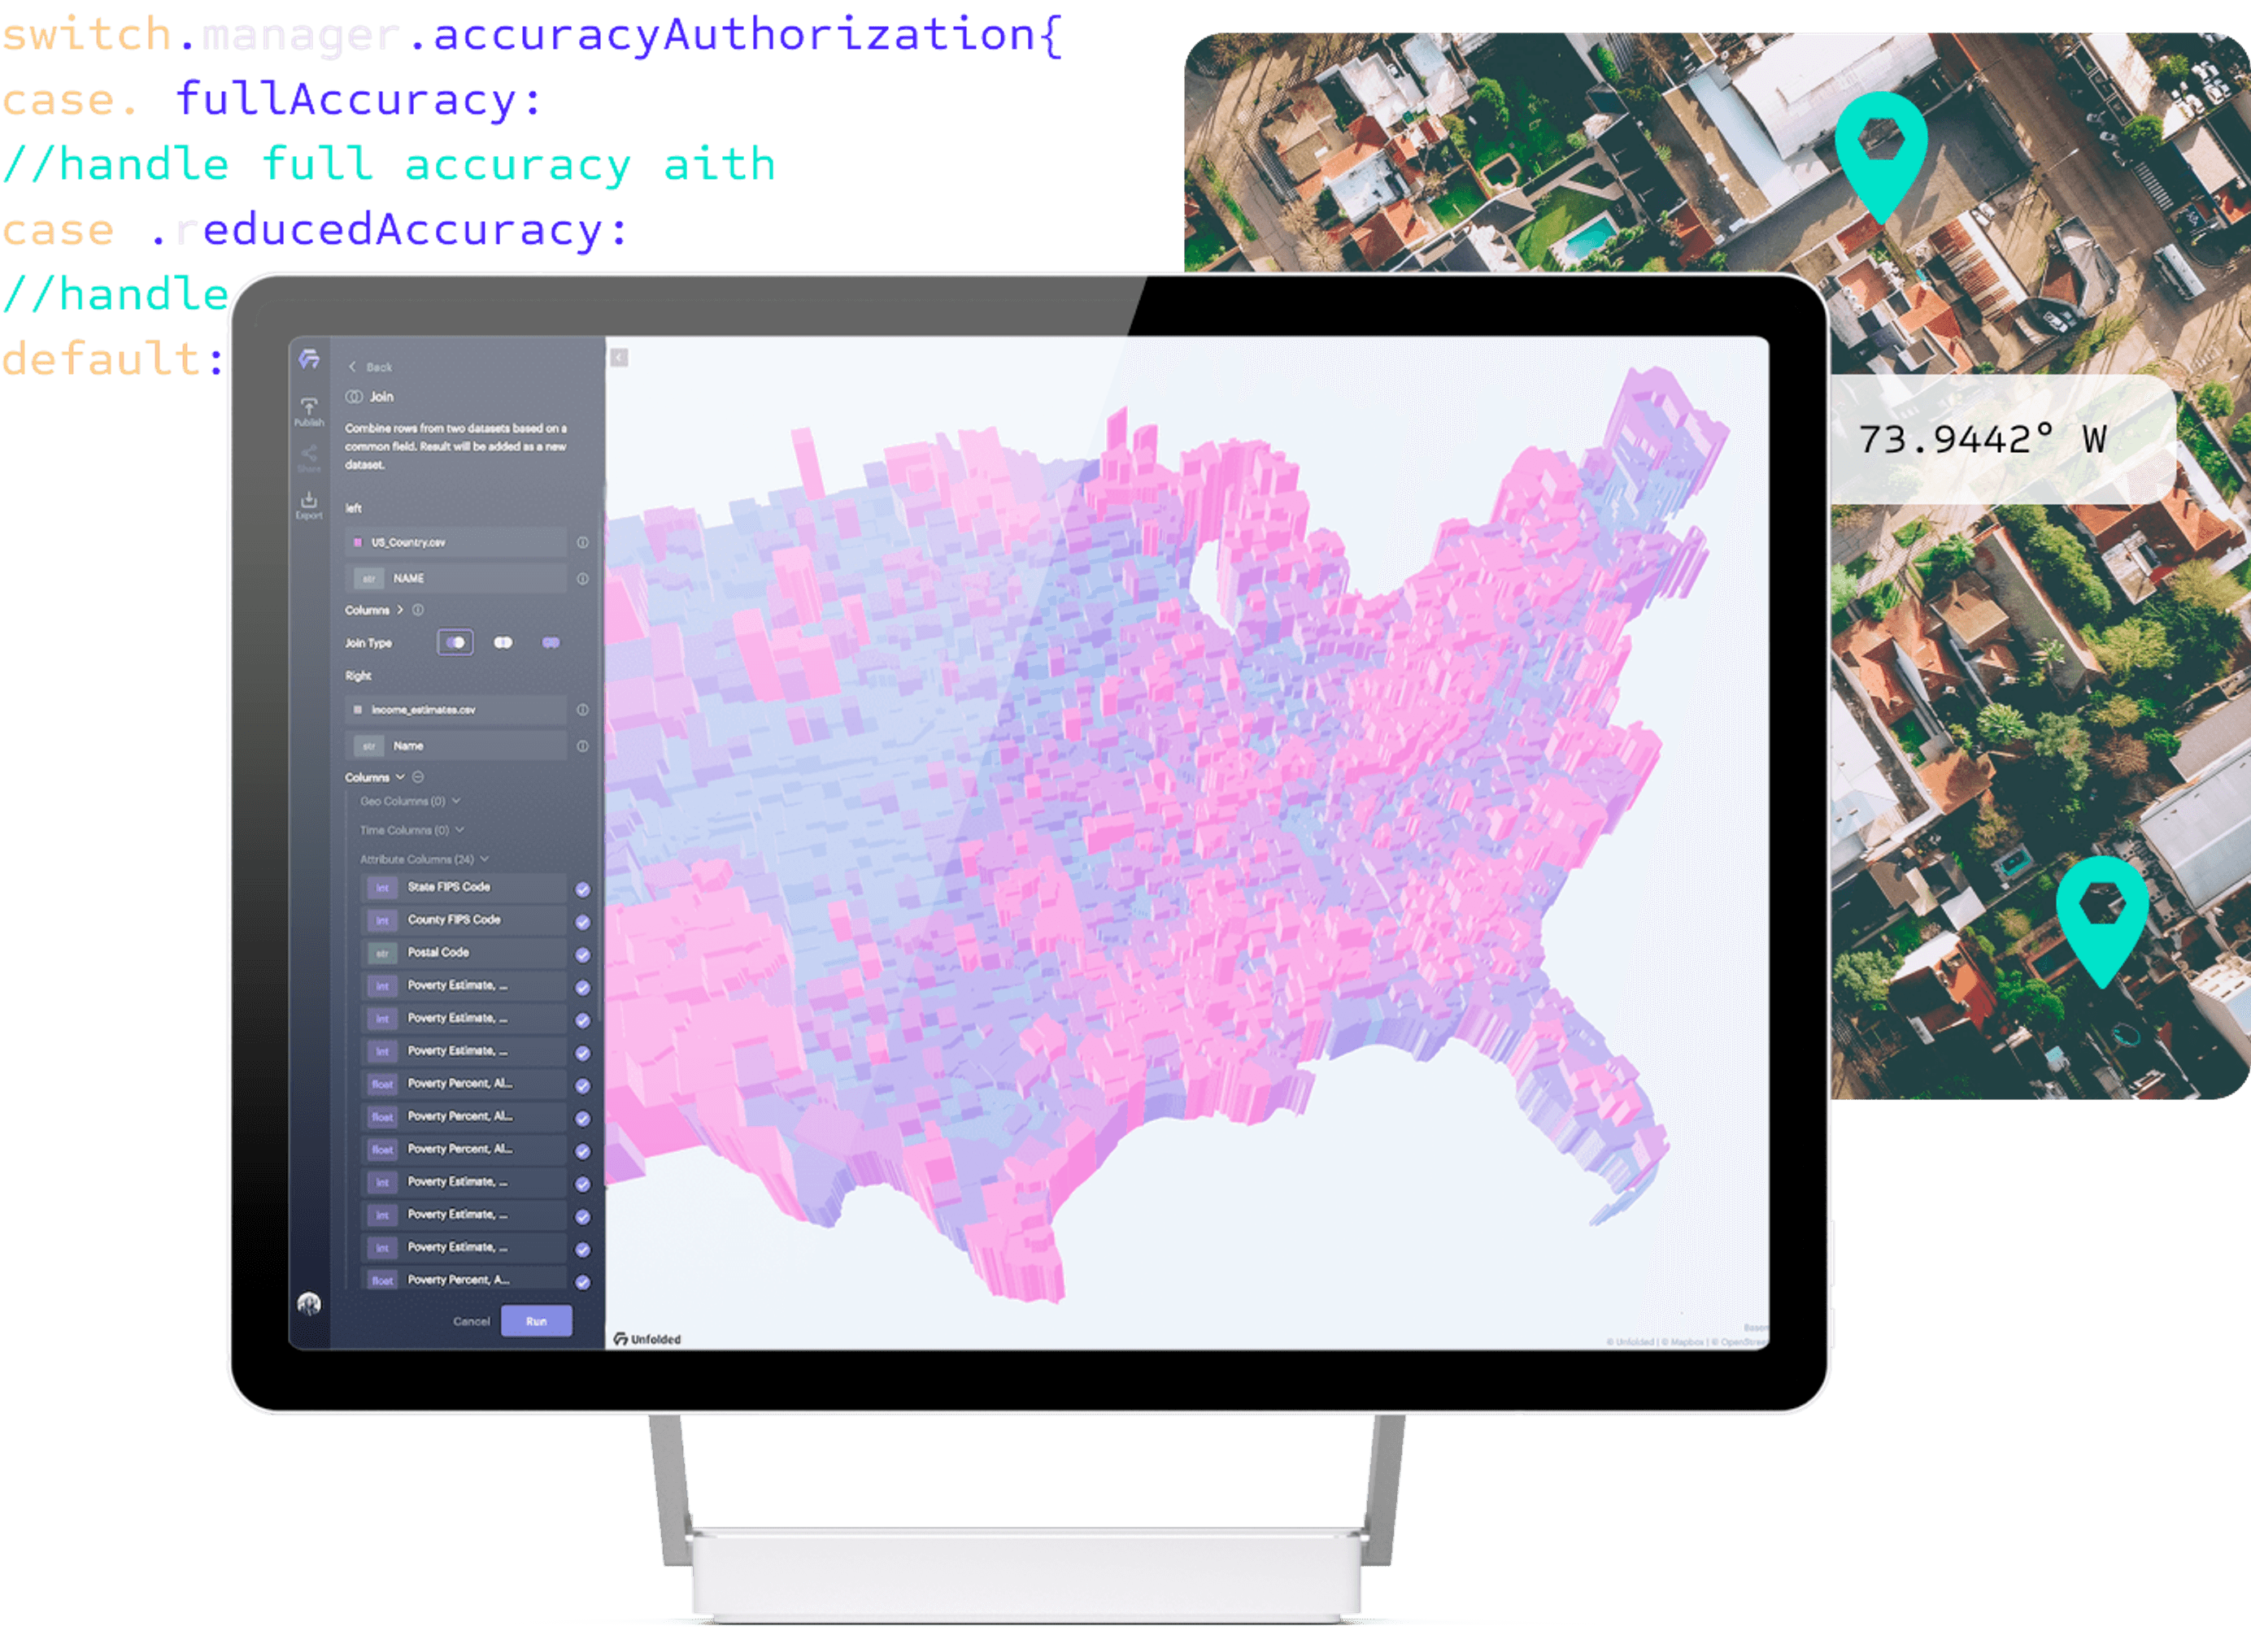
Task: Click the minus icon next to right Columns
Action: (x=418, y=777)
